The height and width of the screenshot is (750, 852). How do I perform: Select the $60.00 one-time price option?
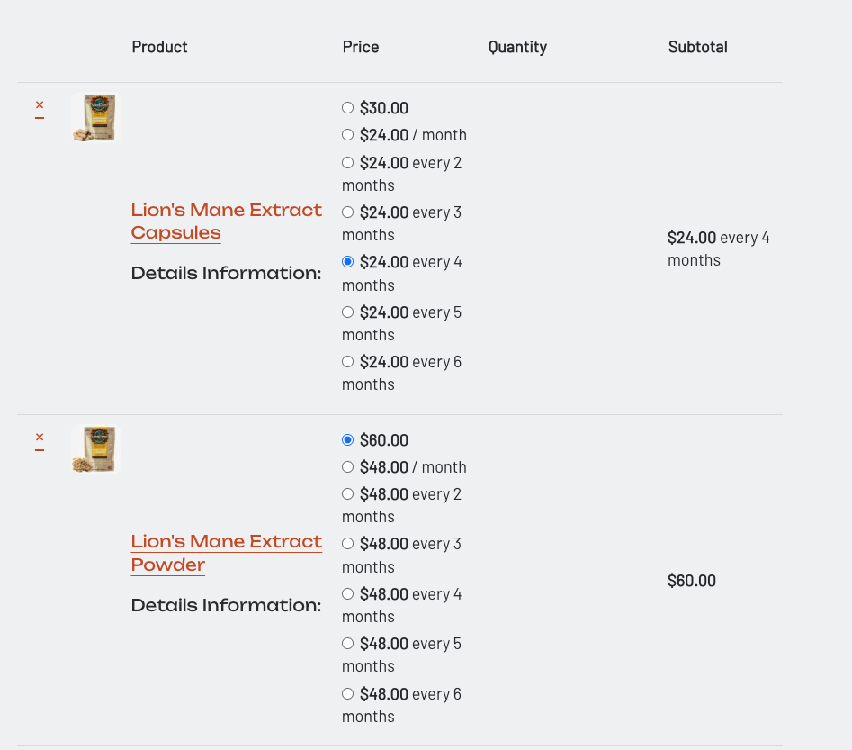click(348, 439)
